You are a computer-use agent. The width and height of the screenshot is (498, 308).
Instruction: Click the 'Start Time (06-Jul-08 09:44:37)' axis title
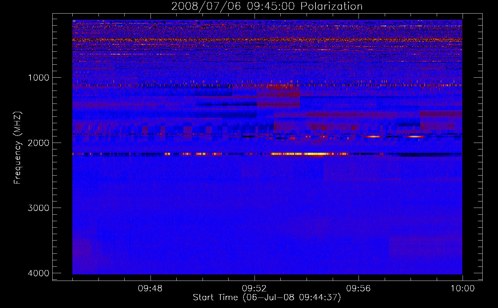tap(267, 298)
